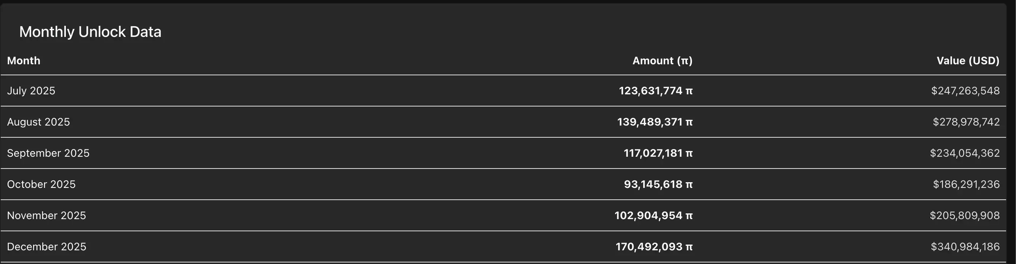Image resolution: width=1016 pixels, height=264 pixels.
Task: Click the $247,263,548 value cell
Action: click(x=965, y=91)
